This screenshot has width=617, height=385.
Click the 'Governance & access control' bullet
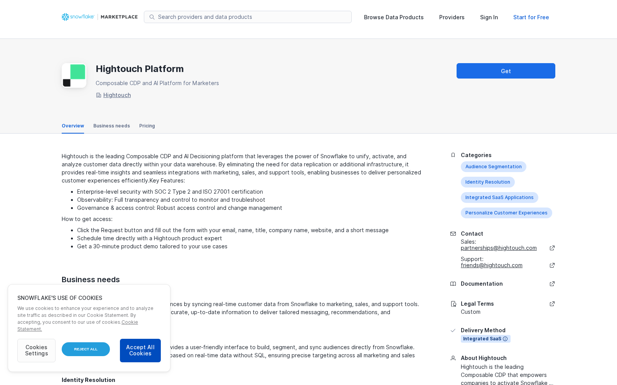pyautogui.click(x=180, y=208)
